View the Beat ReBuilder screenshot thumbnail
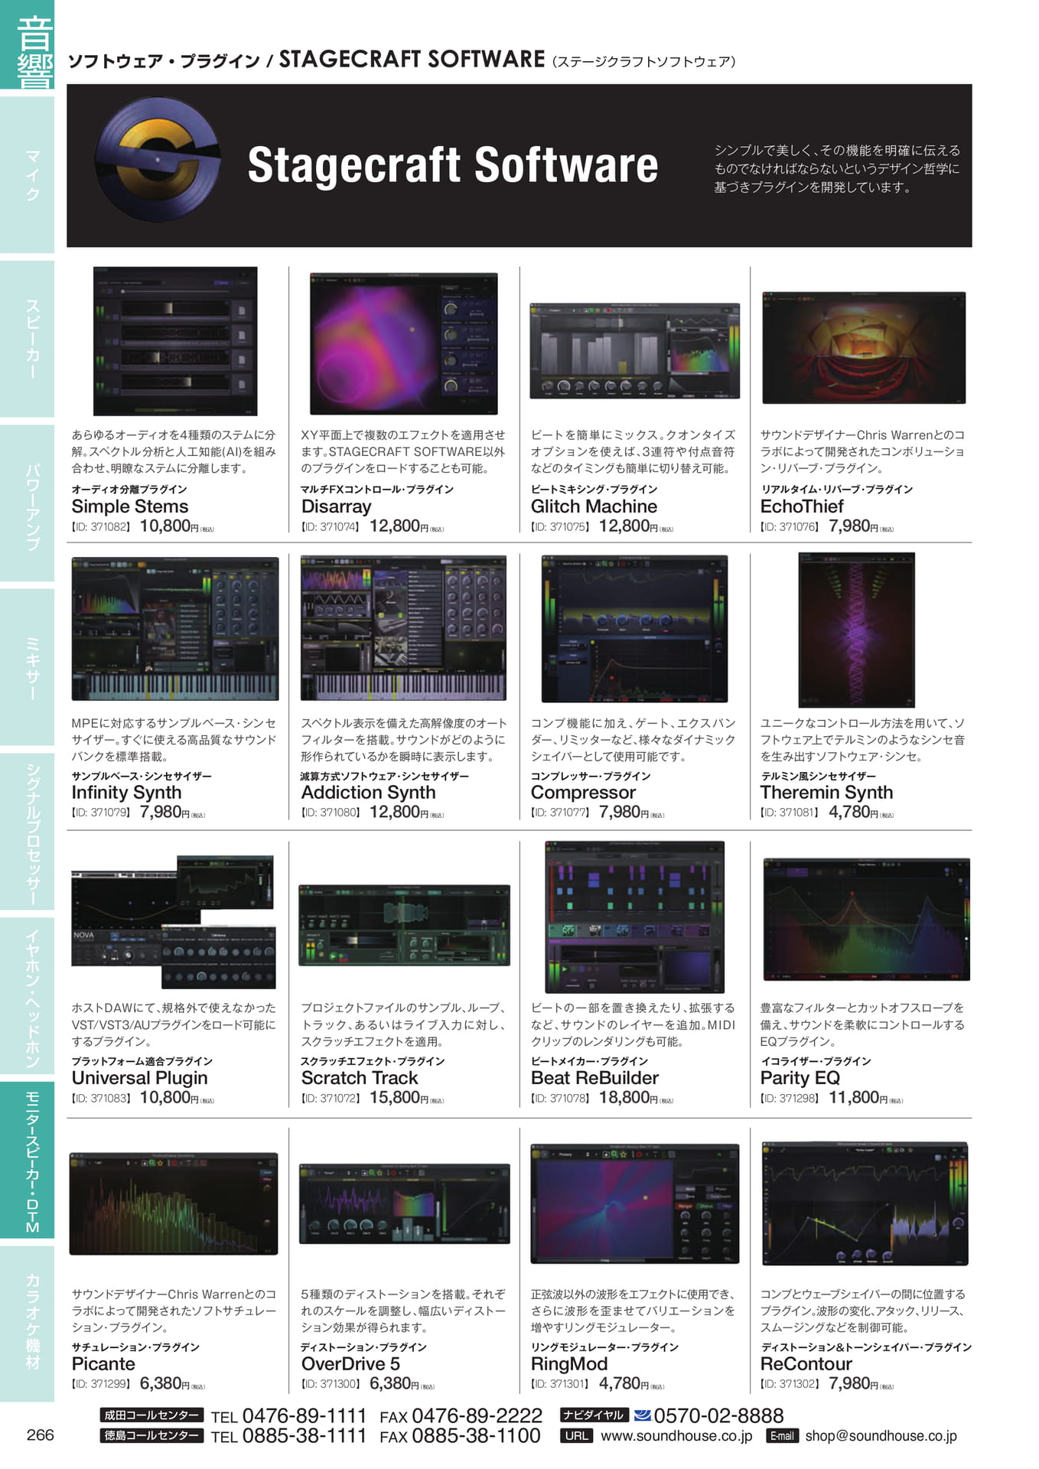Screen dimensions: 1039x1469 point(634,917)
